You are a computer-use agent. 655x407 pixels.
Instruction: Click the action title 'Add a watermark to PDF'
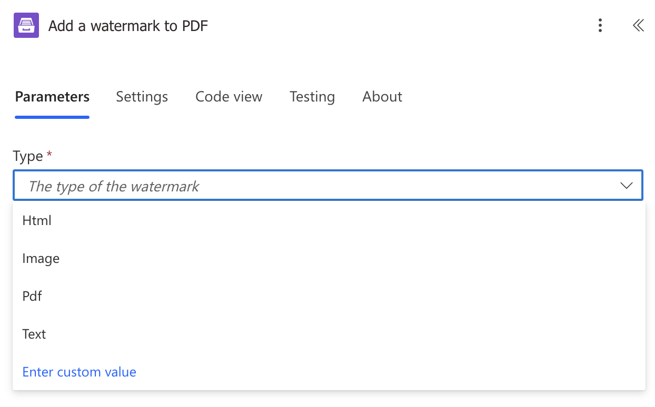point(128,26)
